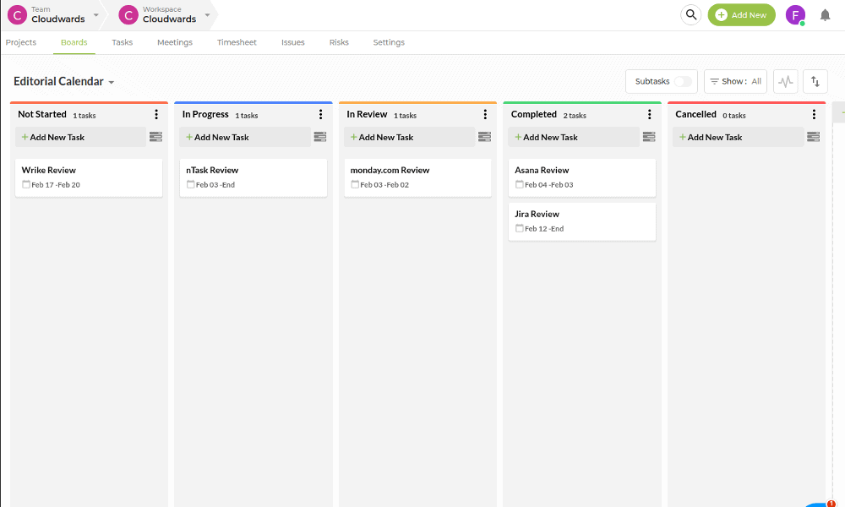Click template list icon in In Review column
This screenshot has height=507, width=845.
[484, 137]
